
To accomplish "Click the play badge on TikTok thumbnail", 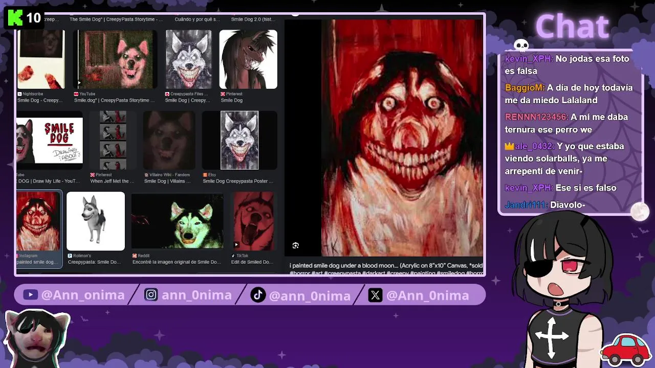I will point(236,245).
